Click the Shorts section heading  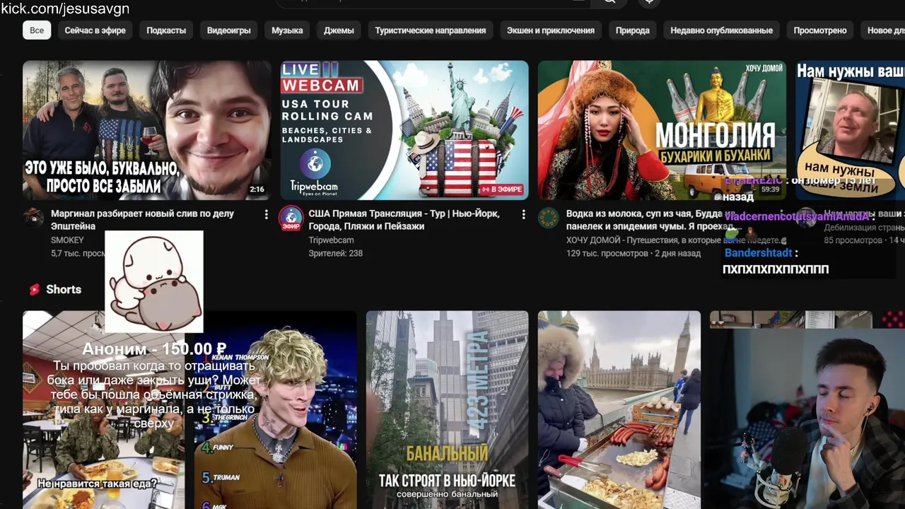point(64,290)
